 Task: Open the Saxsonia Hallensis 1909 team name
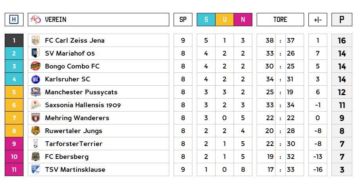[83, 105]
